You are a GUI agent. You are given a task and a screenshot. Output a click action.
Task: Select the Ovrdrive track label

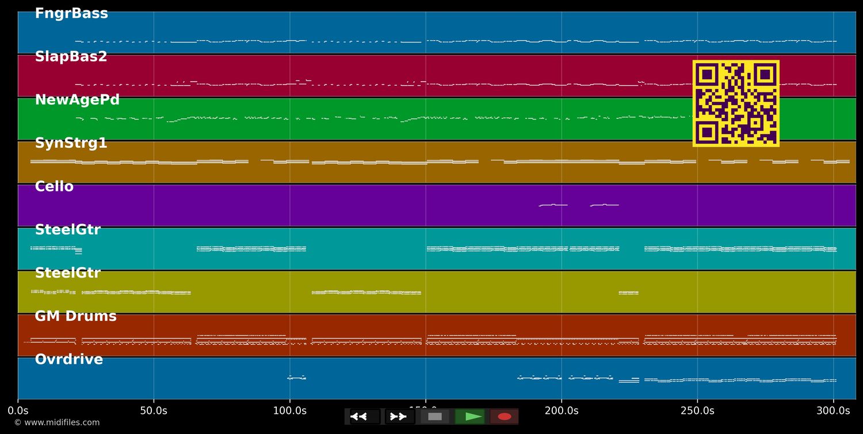click(68, 360)
